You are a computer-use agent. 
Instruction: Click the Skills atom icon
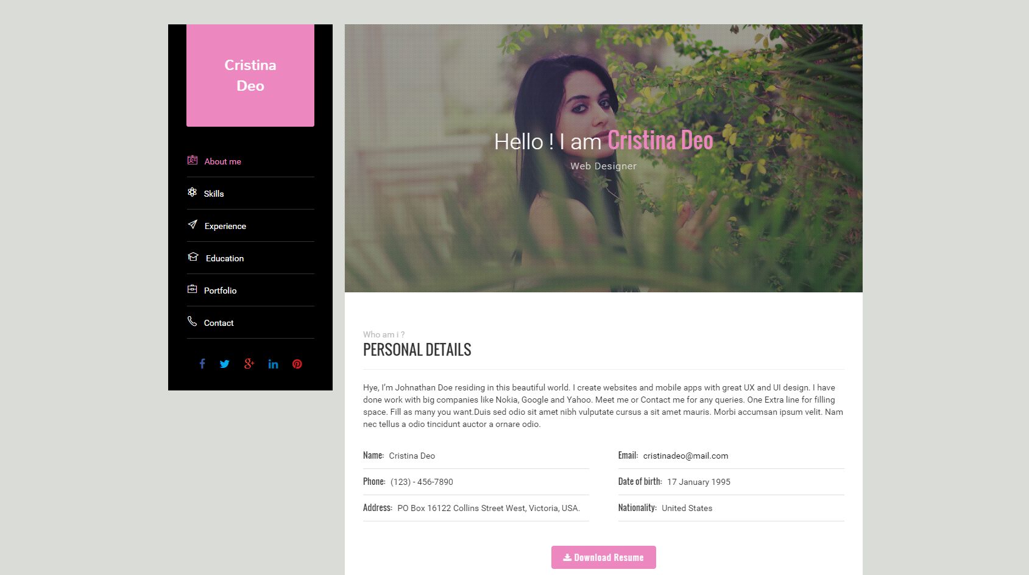(x=193, y=192)
